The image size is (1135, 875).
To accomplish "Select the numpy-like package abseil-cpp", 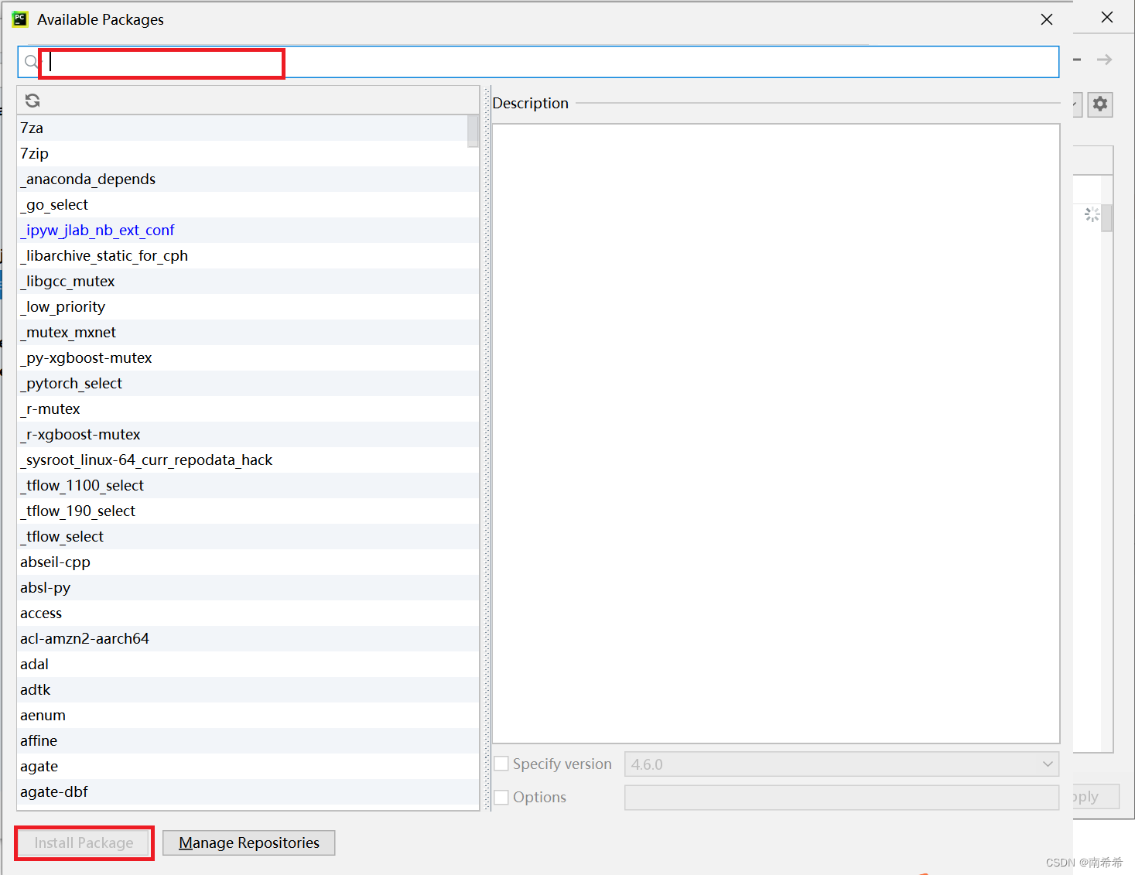I will tap(55, 562).
